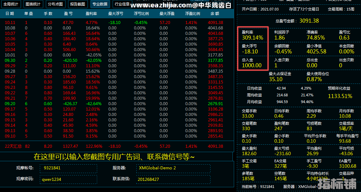Select the 10.11 date row

[10, 23]
